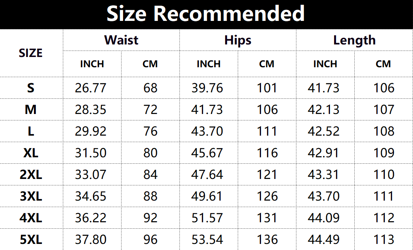
Task: Click the 42.13 length inch value
Action: tap(323, 110)
